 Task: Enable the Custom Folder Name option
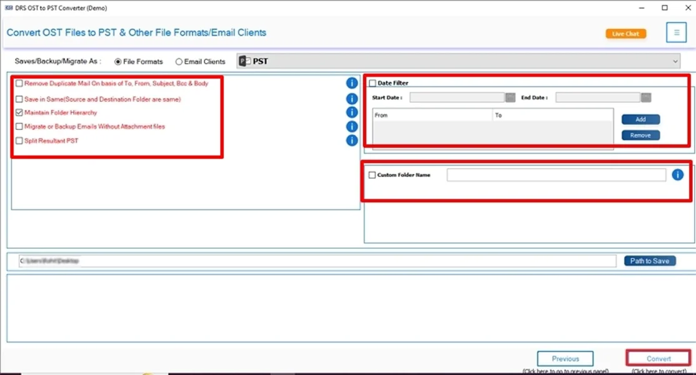[372, 175]
